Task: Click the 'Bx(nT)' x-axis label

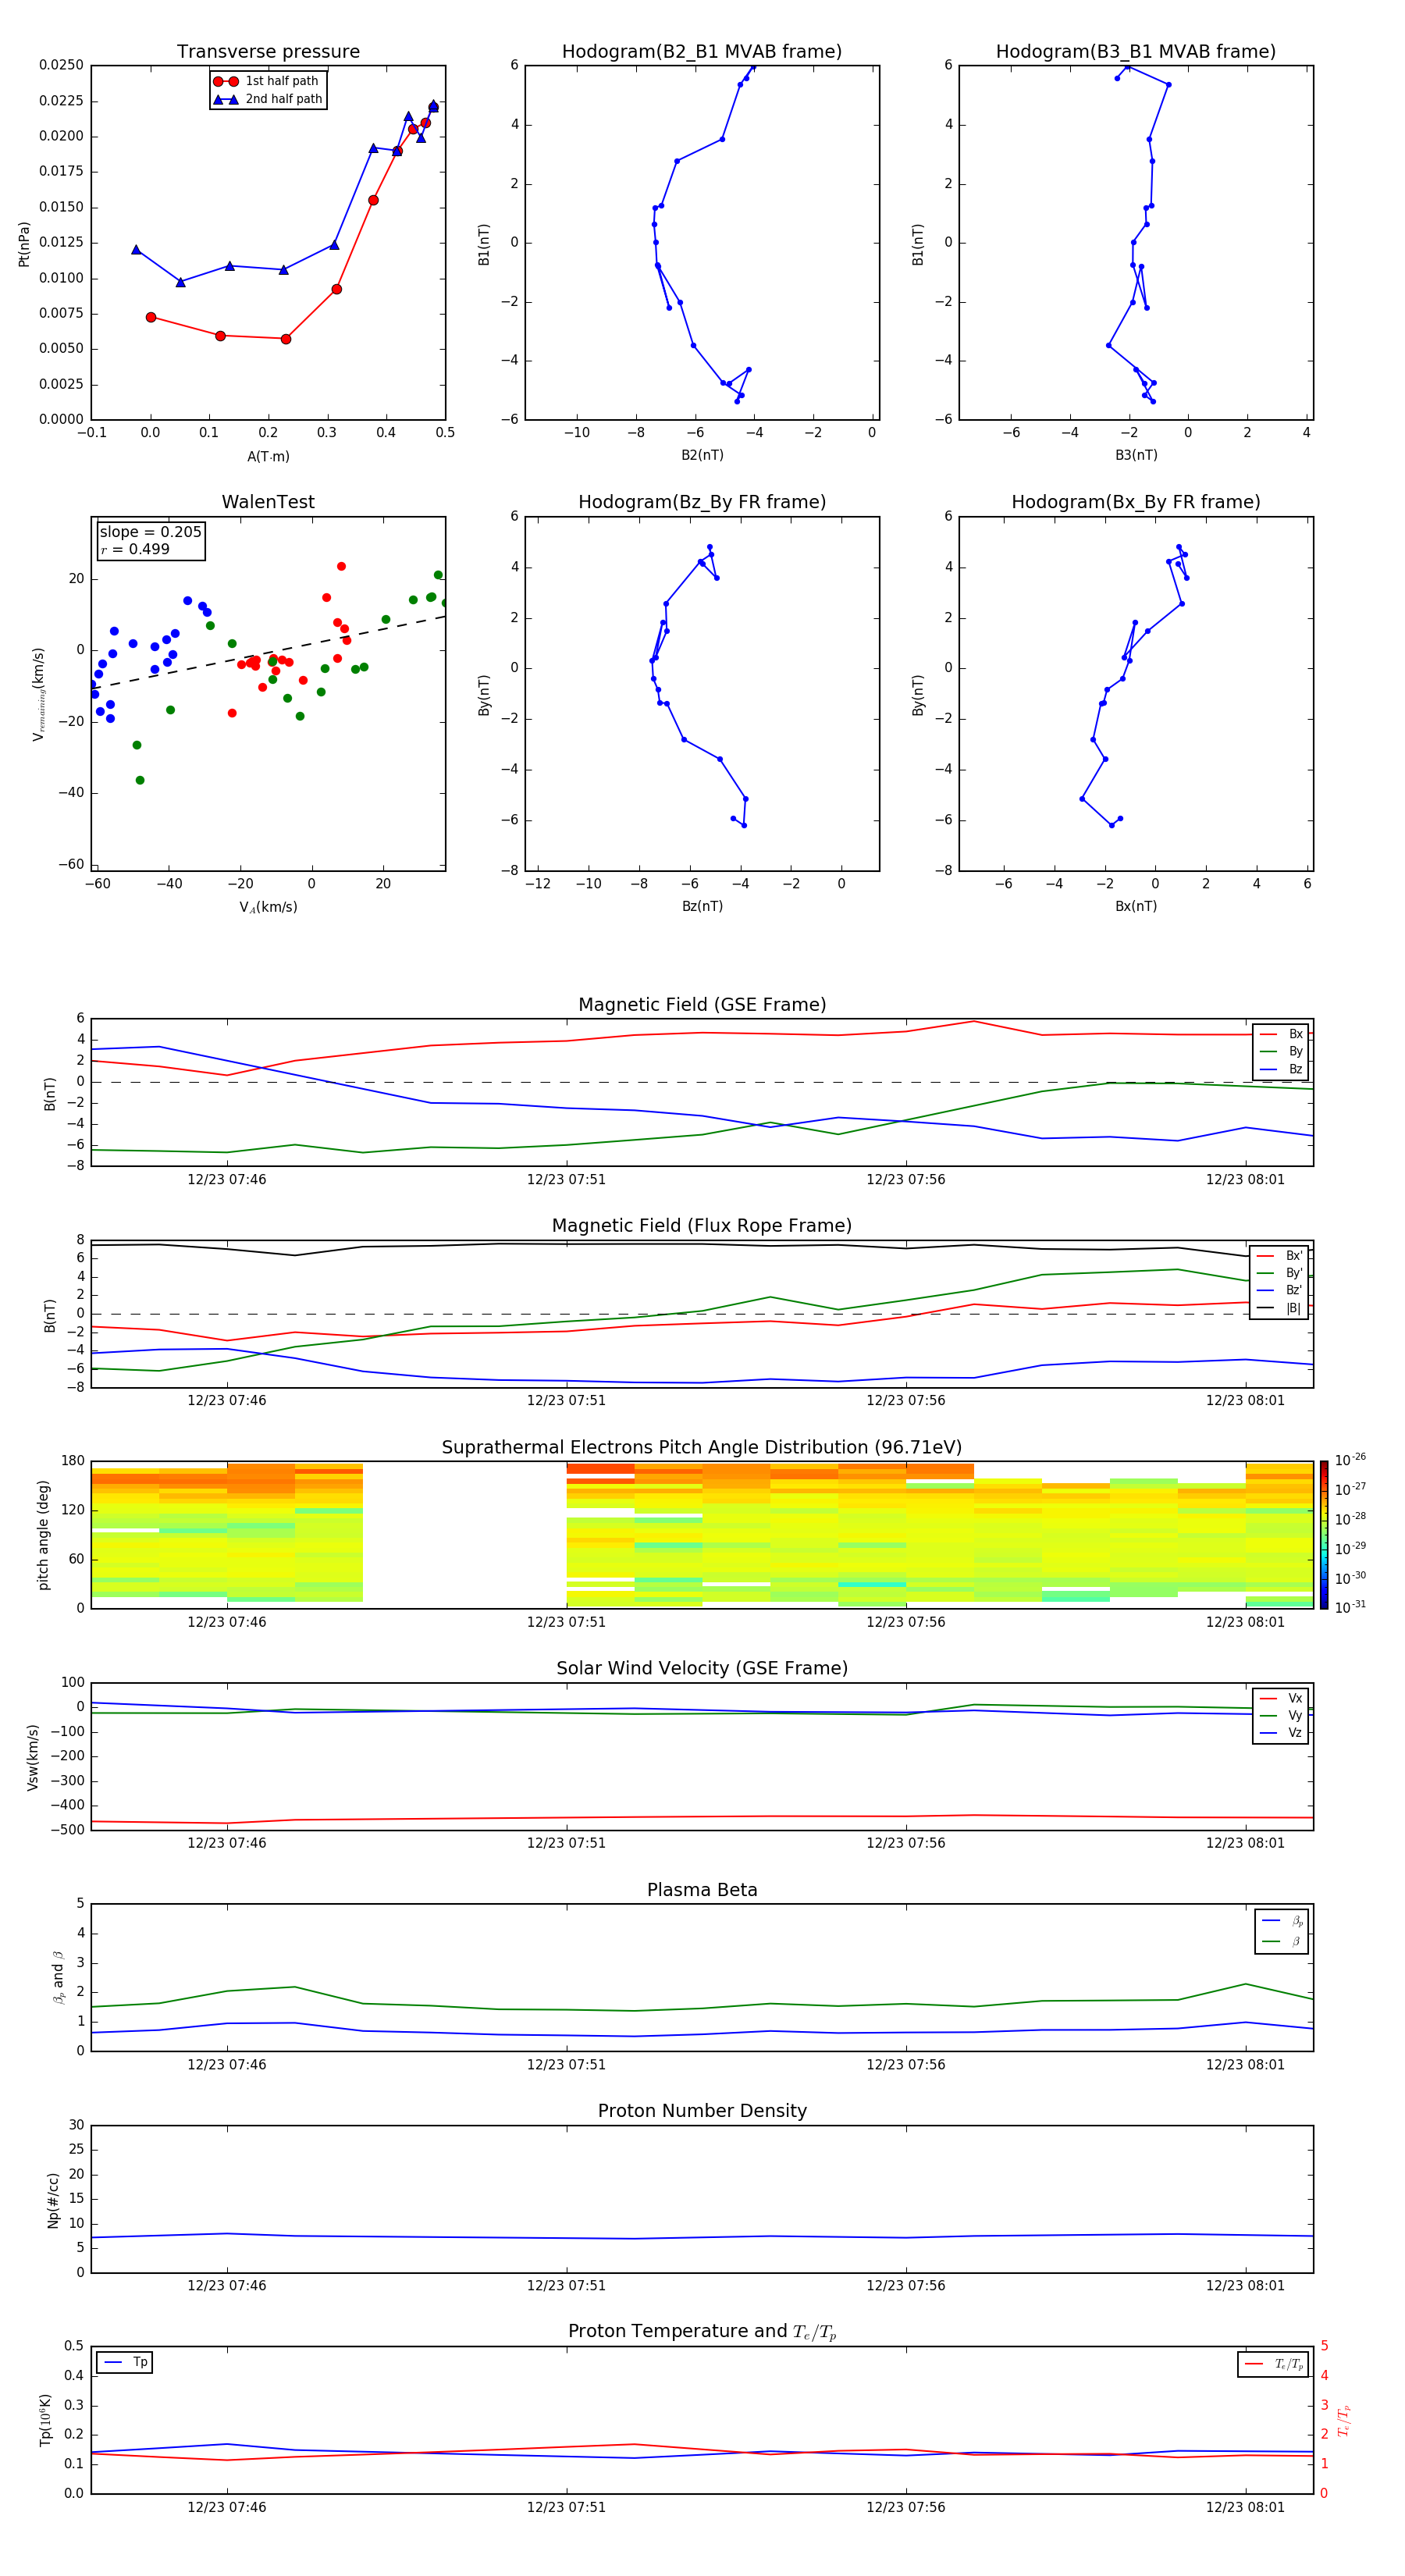Action: tap(1136, 906)
